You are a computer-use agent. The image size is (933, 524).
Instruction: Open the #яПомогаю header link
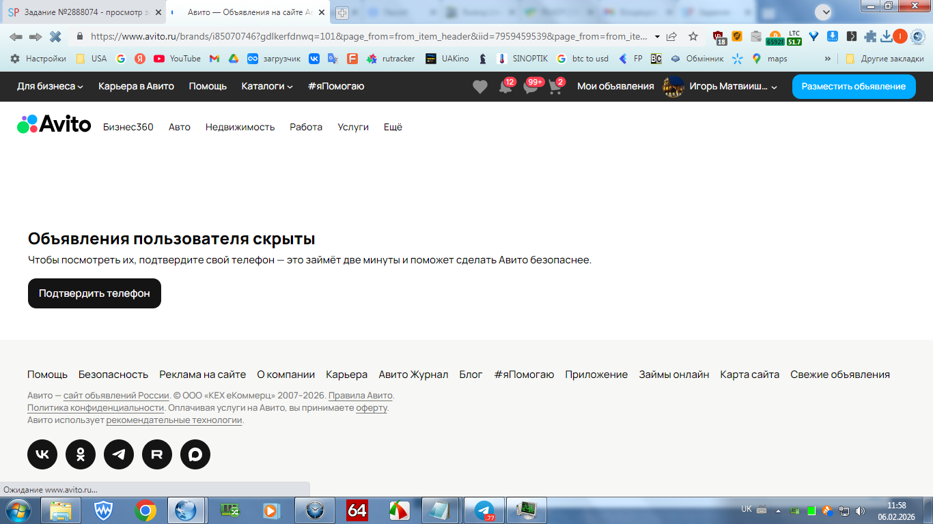(336, 87)
